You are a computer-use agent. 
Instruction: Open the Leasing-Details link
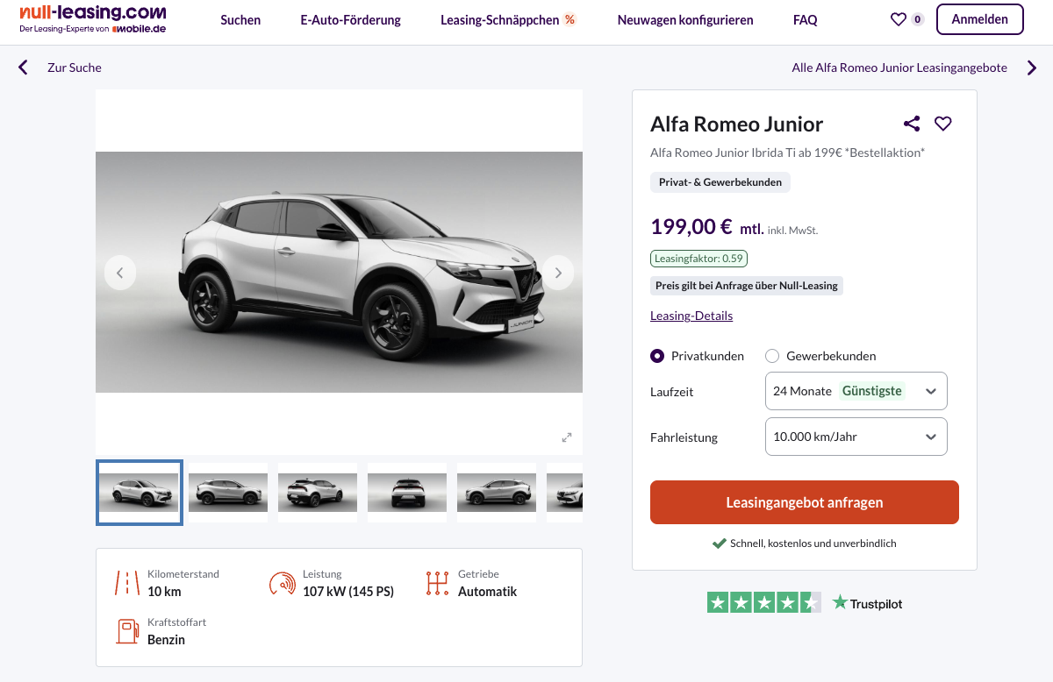click(691, 316)
